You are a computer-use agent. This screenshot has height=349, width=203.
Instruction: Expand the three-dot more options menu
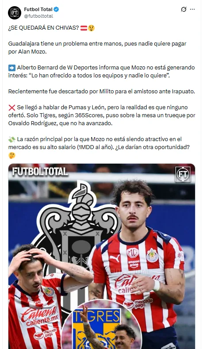(192, 9)
